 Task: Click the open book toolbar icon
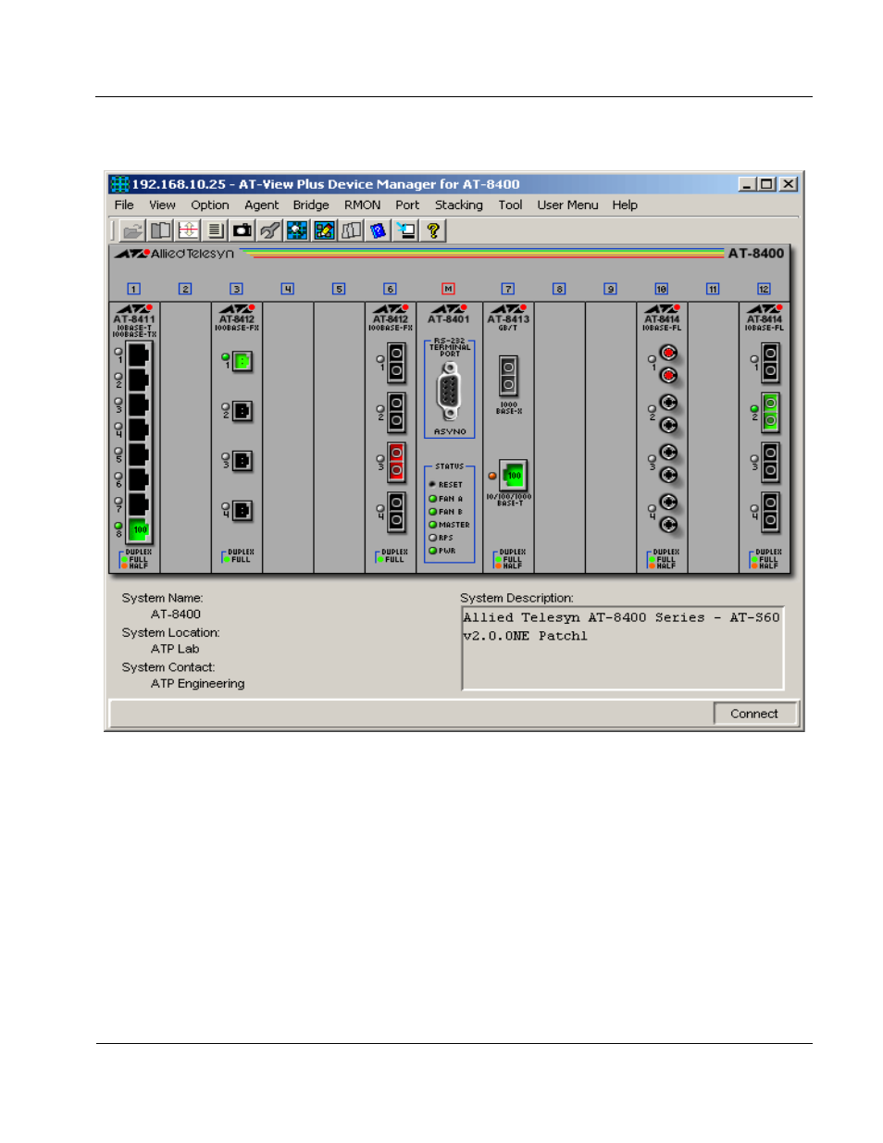(x=161, y=230)
